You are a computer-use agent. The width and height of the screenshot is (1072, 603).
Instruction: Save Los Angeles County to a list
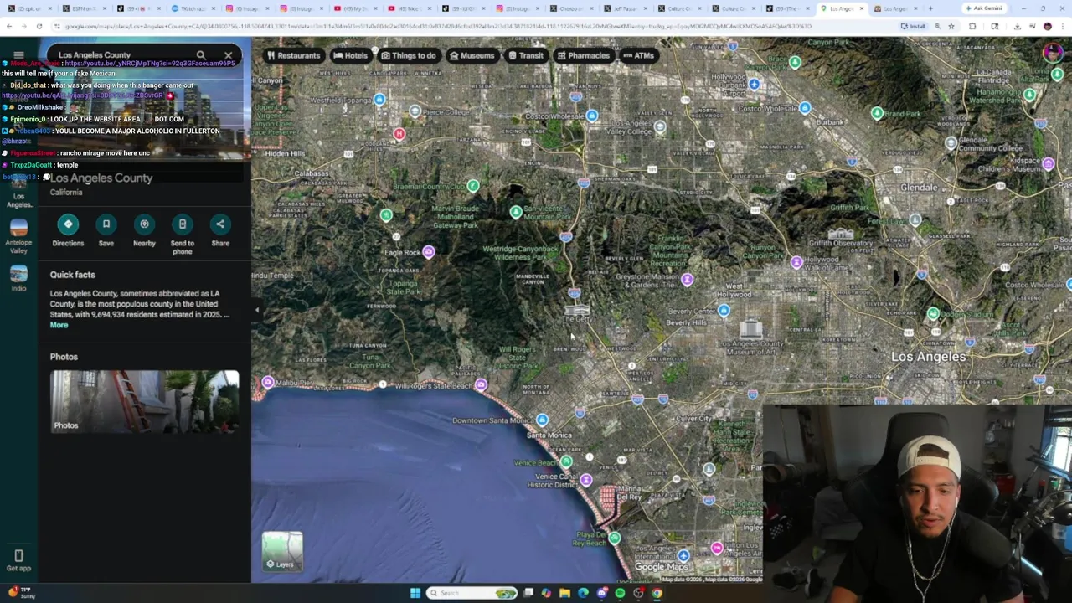tap(106, 224)
